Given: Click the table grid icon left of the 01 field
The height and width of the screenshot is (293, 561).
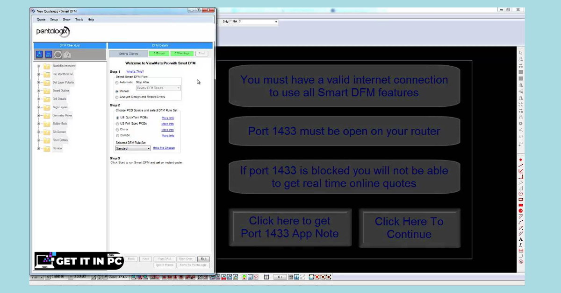Looking at the screenshot, I should (x=266, y=277).
